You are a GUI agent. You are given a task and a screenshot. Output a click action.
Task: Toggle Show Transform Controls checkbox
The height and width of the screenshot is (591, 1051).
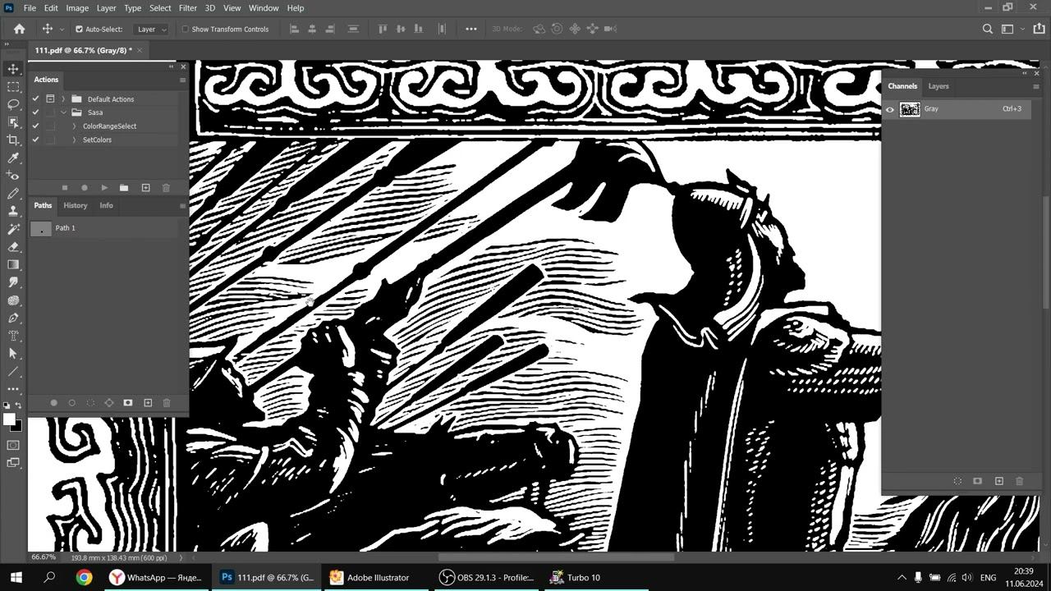coord(185,29)
